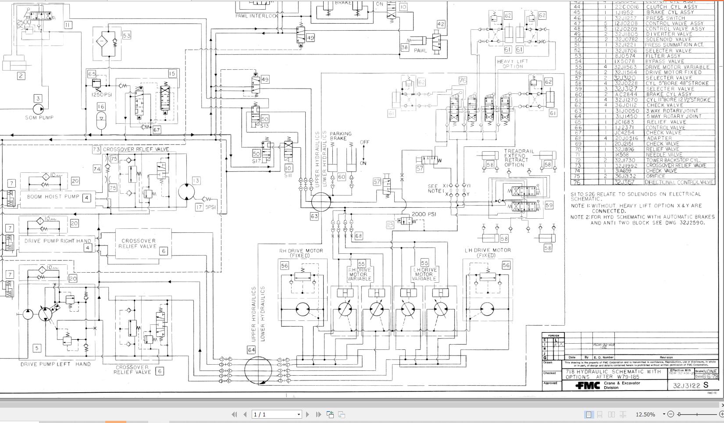Image resolution: width=724 pixels, height=423 pixels.
Task: Click the DRIVE PUMP RIGHT HAND label
Action: [57, 241]
